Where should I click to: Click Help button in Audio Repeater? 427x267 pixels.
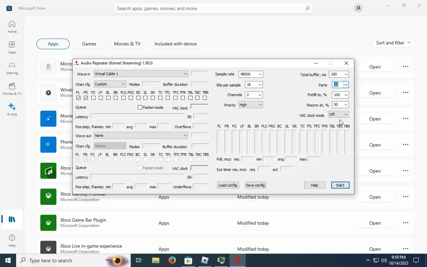coord(315,185)
